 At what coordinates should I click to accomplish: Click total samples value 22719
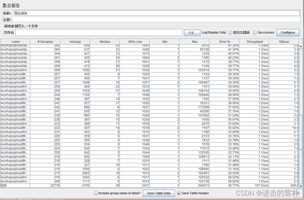coord(55,186)
